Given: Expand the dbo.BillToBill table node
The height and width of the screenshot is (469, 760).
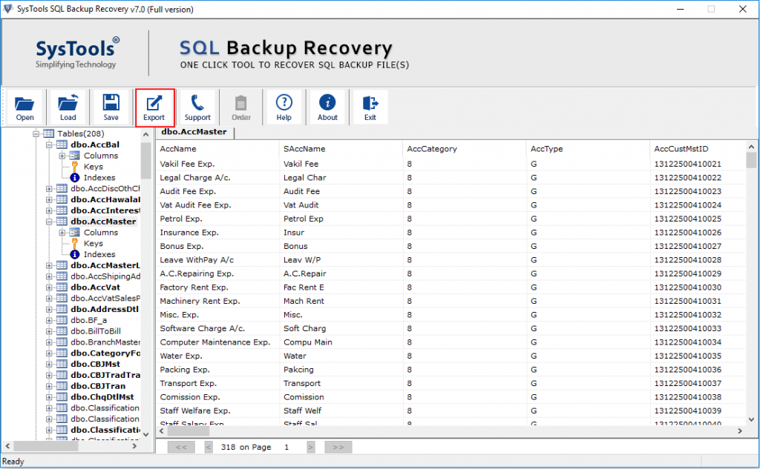Looking at the screenshot, I should tap(49, 331).
